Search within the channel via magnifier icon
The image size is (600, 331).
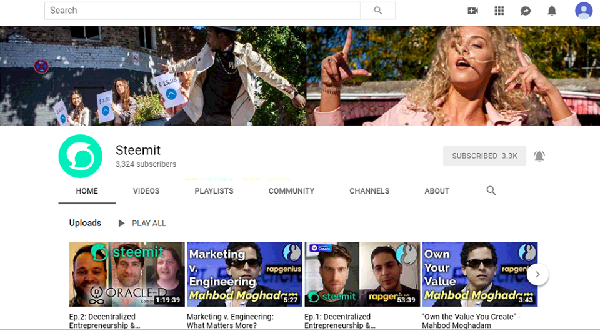click(x=491, y=190)
